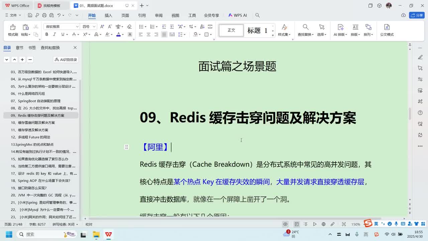Open the 章节 navigation pane tab

pyautogui.click(x=20, y=48)
